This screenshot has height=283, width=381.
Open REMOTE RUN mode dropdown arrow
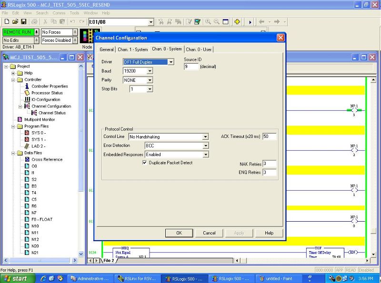pos(37,32)
